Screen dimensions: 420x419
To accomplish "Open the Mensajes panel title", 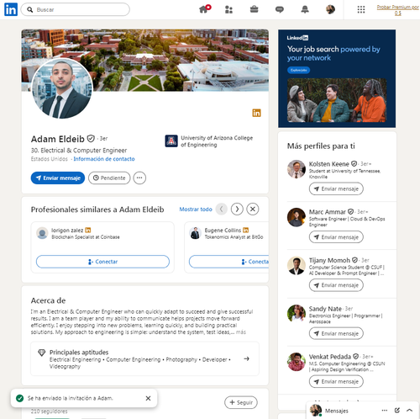I will point(337,411).
